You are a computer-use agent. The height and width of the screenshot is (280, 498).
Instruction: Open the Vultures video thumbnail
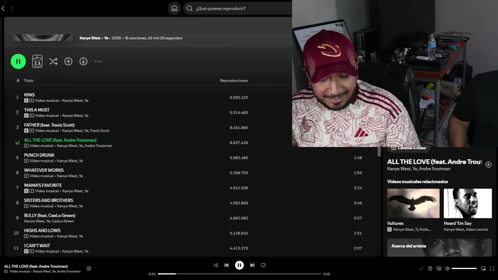pyautogui.click(x=413, y=203)
